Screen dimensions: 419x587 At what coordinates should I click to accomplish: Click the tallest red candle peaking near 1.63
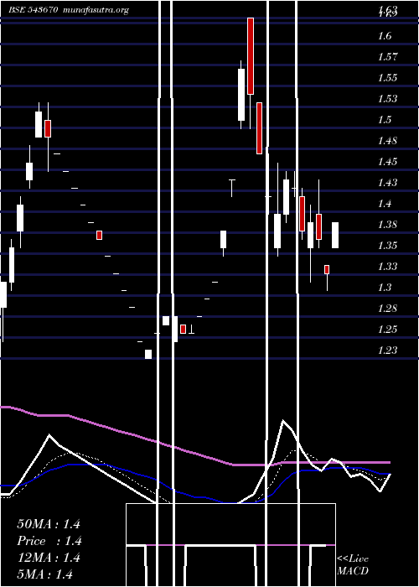pyautogui.click(x=251, y=56)
